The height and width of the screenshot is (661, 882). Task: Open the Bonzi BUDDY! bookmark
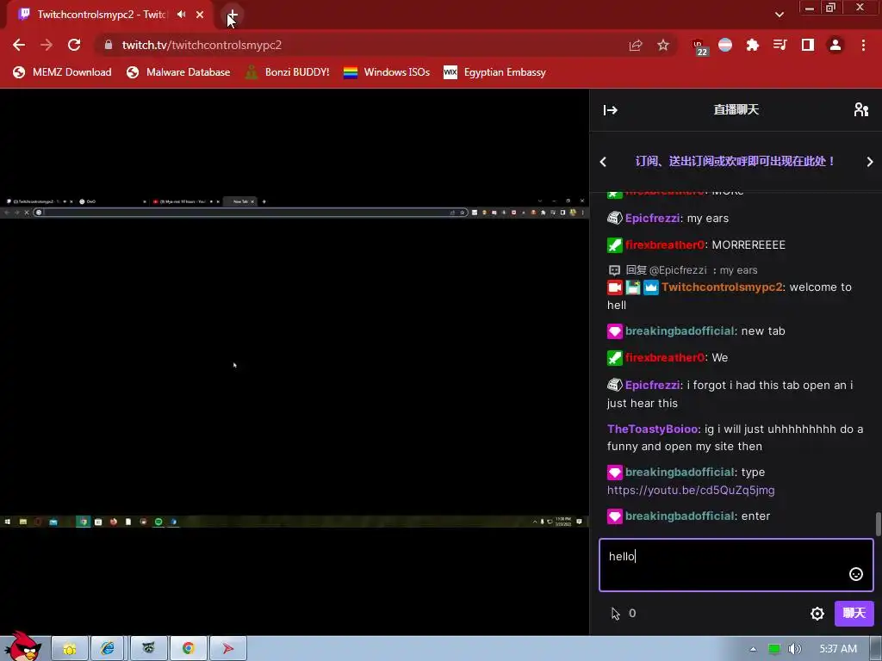point(287,72)
